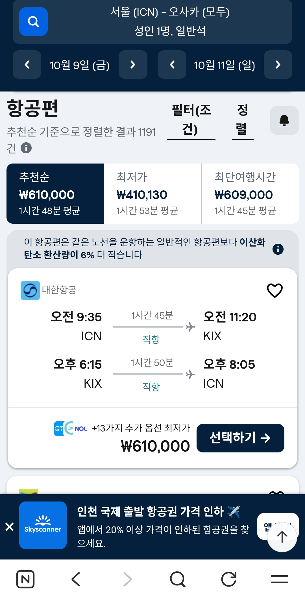305x599 pixels.
Task: Open the 필터(조건) filter options
Action: (191, 120)
